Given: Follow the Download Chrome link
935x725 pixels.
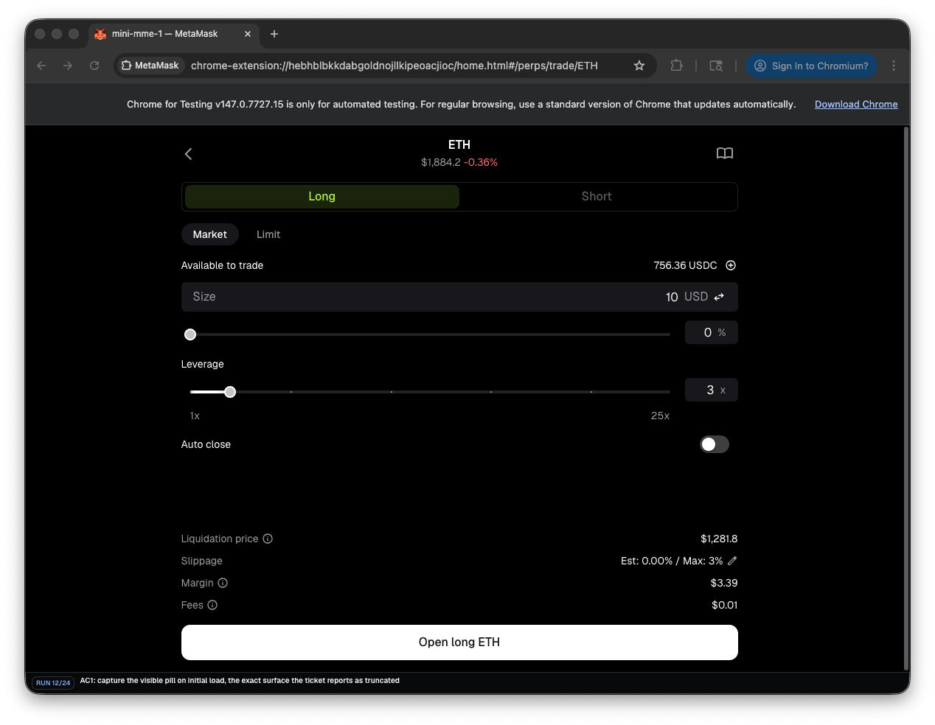Looking at the screenshot, I should [x=856, y=105].
